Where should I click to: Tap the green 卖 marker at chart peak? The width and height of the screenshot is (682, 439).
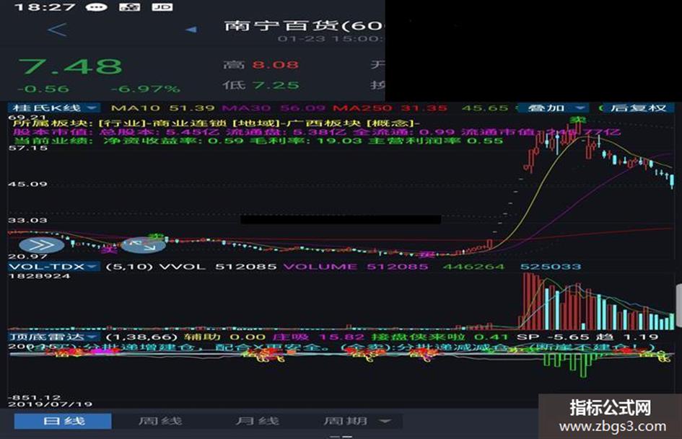[x=578, y=120]
